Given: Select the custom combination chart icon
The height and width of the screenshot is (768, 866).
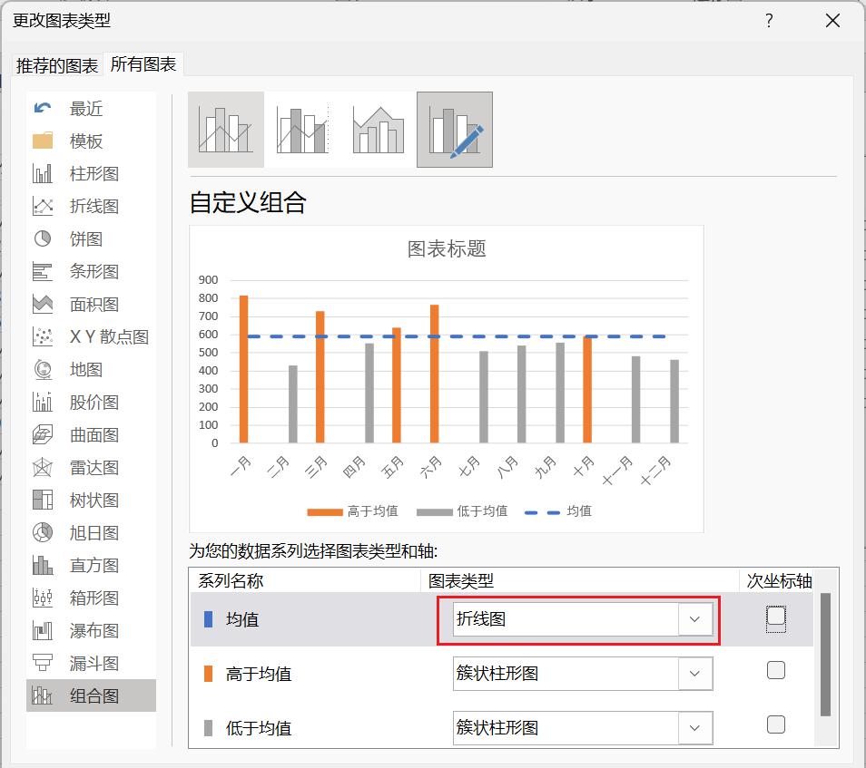Looking at the screenshot, I should pos(455,130).
